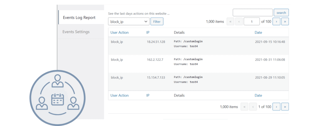Jump to last page in bottom pagination
This screenshot has width=320, height=126.
285,107
